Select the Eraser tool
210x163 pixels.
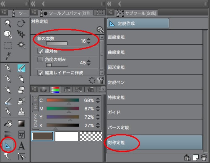click(21, 90)
